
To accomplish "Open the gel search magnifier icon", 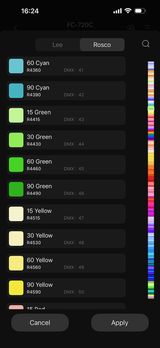I will pyautogui.click(x=145, y=44).
